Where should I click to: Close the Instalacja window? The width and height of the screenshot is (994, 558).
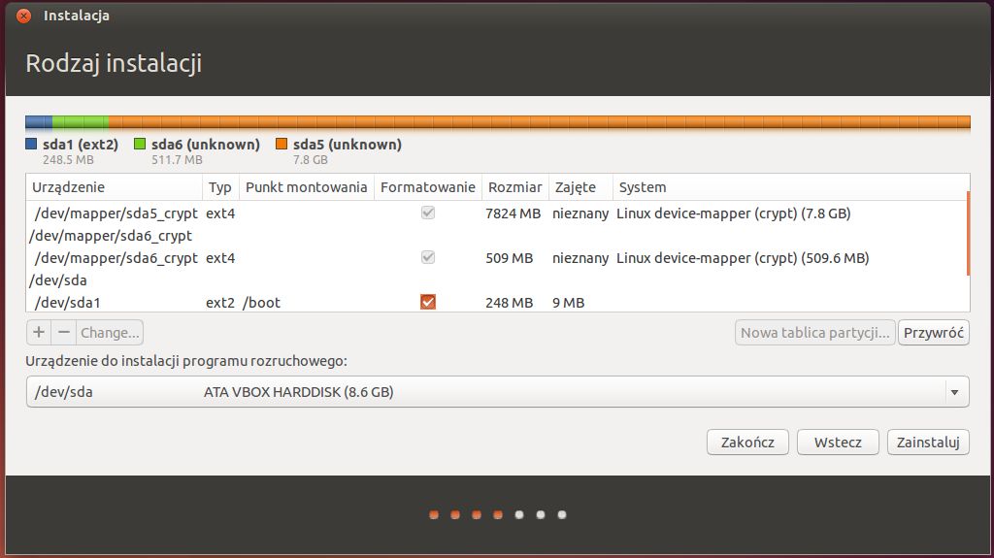(24, 16)
